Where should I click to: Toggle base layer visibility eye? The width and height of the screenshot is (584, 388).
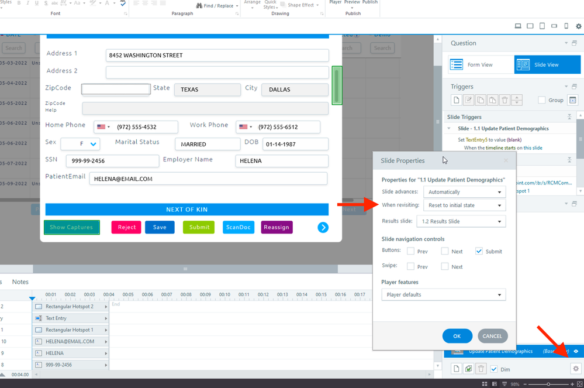coord(576,351)
